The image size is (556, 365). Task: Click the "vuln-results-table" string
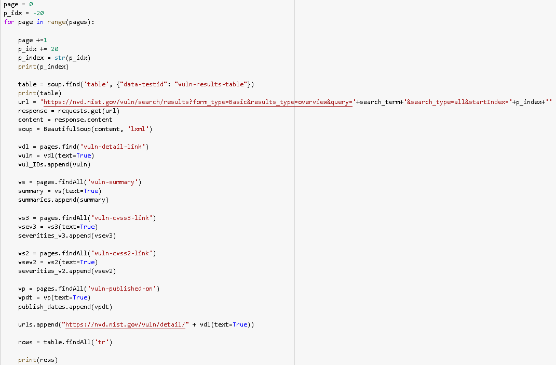pos(211,84)
